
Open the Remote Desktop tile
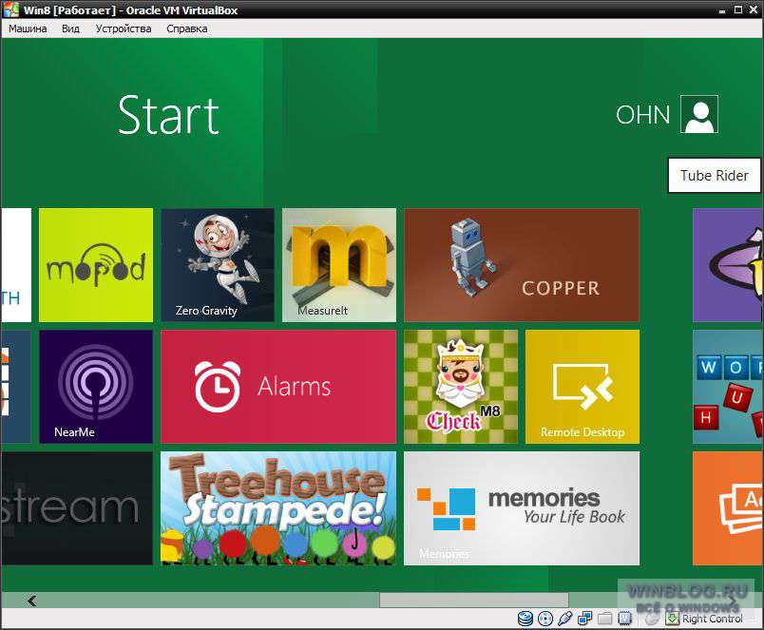pyautogui.click(x=583, y=387)
